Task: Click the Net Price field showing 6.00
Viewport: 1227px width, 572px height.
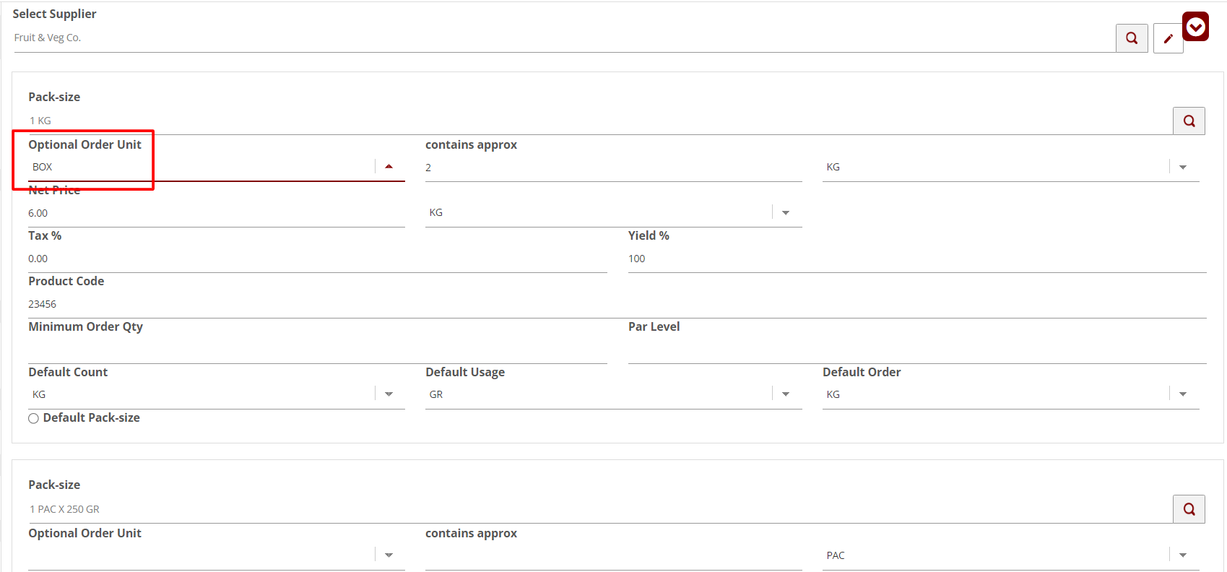Action: tap(215, 214)
